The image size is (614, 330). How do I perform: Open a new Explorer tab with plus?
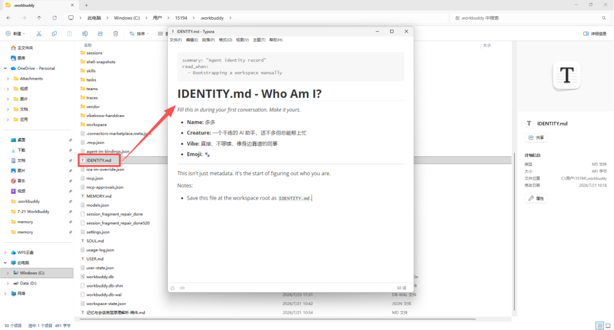point(86,5)
